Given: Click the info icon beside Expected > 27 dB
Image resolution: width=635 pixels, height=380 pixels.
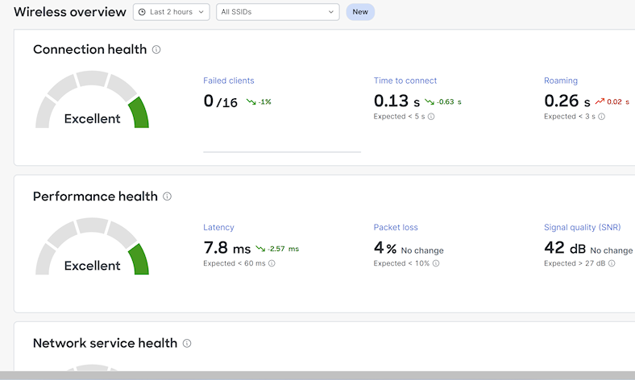Looking at the screenshot, I should (612, 263).
